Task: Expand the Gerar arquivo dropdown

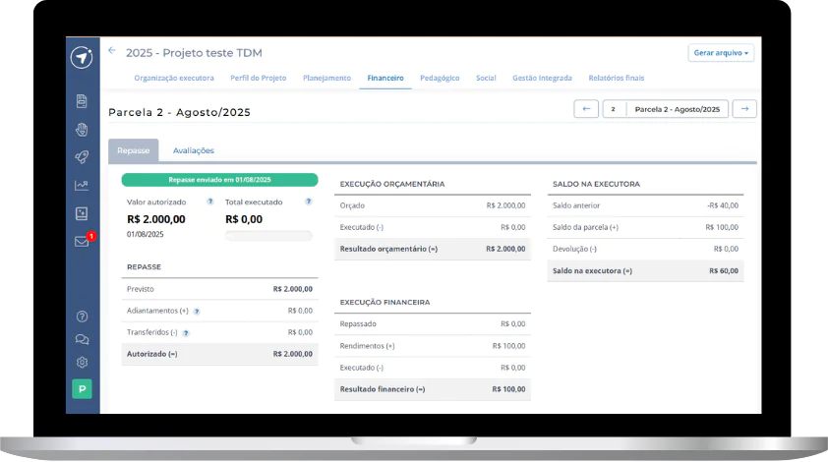Action: click(721, 53)
